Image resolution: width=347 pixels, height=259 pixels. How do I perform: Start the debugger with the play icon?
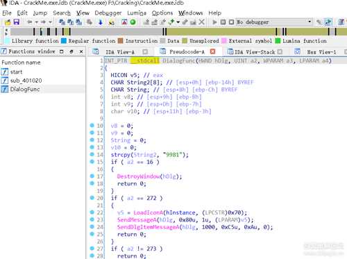(x=214, y=22)
